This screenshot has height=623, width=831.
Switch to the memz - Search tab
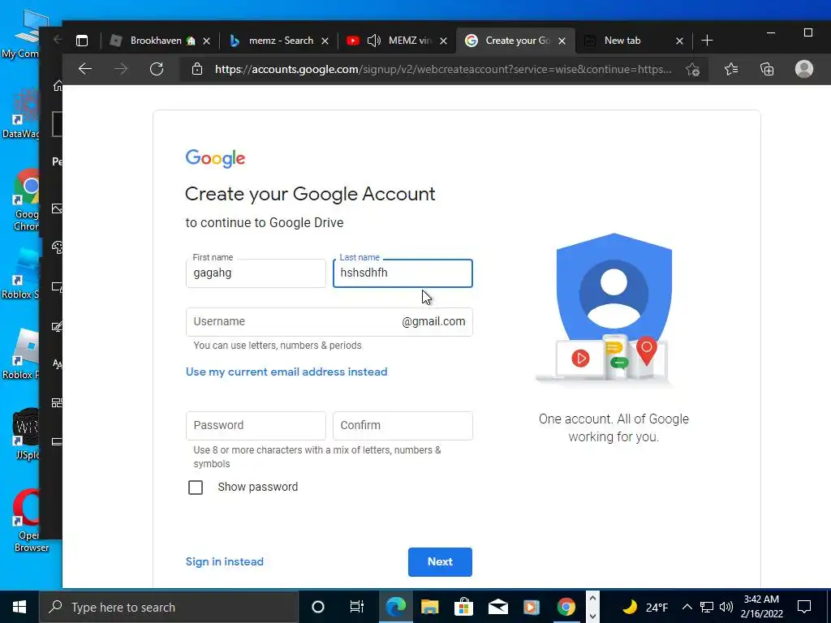pos(281,41)
